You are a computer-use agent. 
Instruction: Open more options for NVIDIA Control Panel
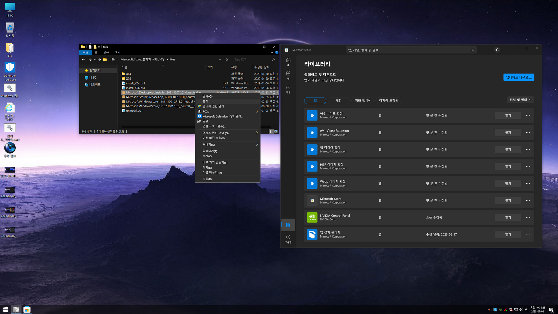tap(528, 217)
